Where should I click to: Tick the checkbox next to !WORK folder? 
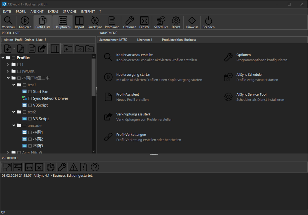(19, 71)
